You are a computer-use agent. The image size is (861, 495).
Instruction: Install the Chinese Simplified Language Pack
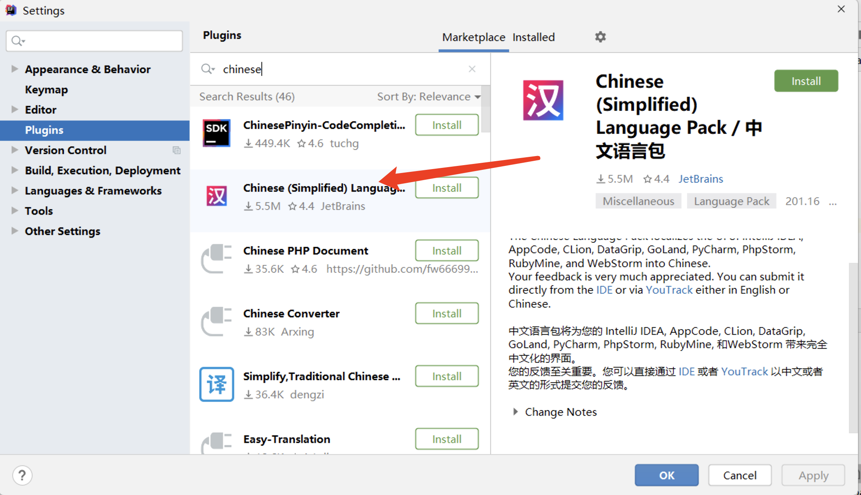pyautogui.click(x=447, y=188)
